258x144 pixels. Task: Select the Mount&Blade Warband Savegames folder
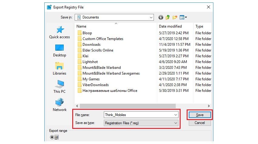pos(109,73)
